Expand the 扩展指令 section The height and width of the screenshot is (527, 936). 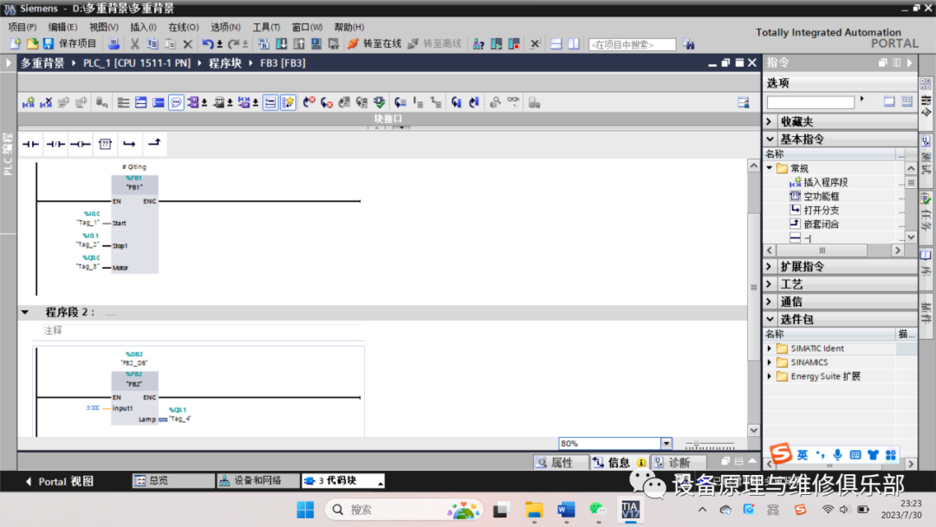coord(770,266)
